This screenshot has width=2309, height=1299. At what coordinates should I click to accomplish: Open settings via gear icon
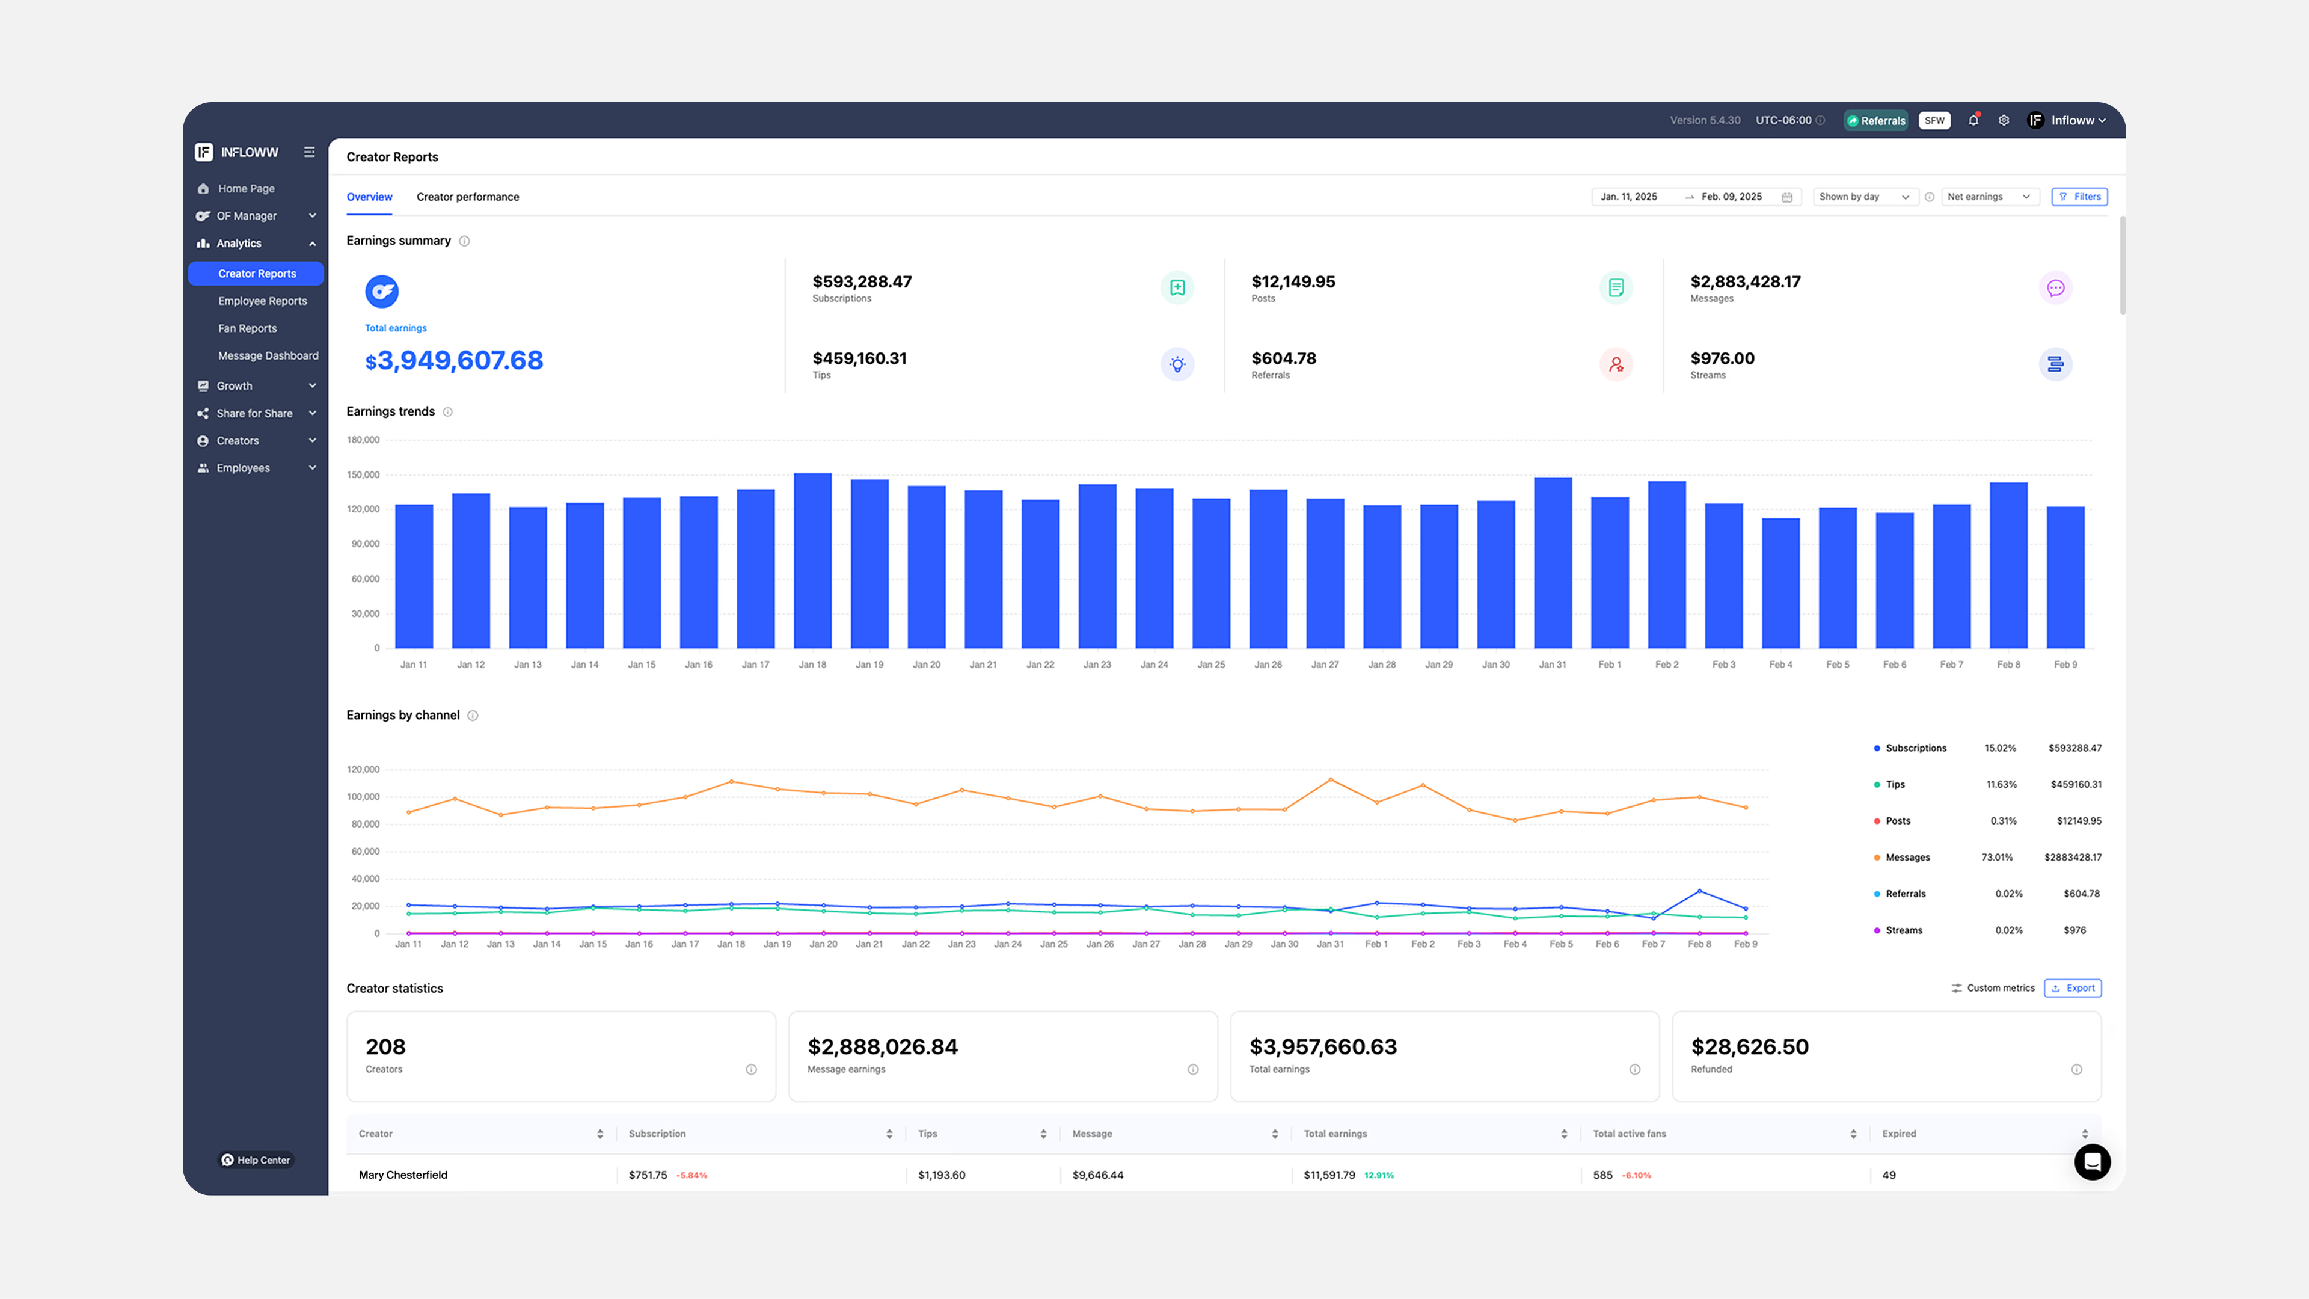pyautogui.click(x=2004, y=120)
